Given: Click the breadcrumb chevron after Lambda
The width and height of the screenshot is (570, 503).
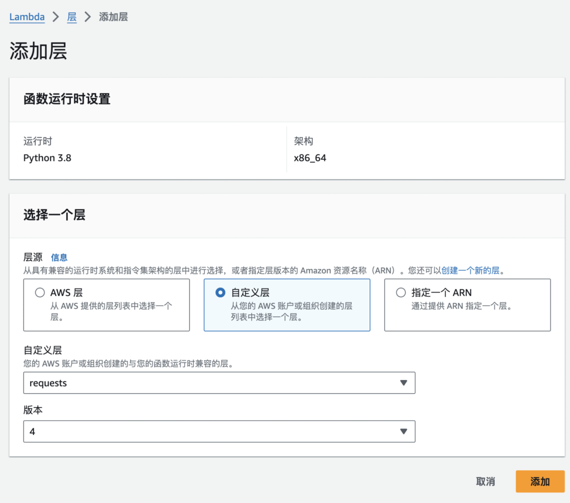Looking at the screenshot, I should coord(56,17).
